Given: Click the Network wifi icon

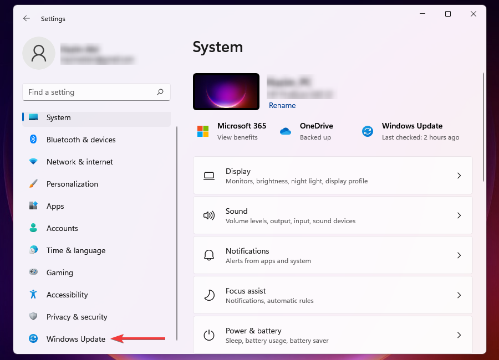Looking at the screenshot, I should tap(33, 162).
